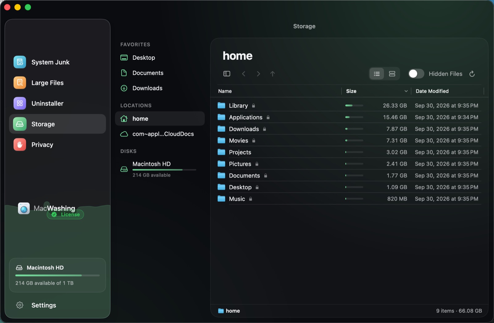Viewport: 494px width, 323px height.
Task: Refresh the folder listing icon
Action: coord(472,74)
